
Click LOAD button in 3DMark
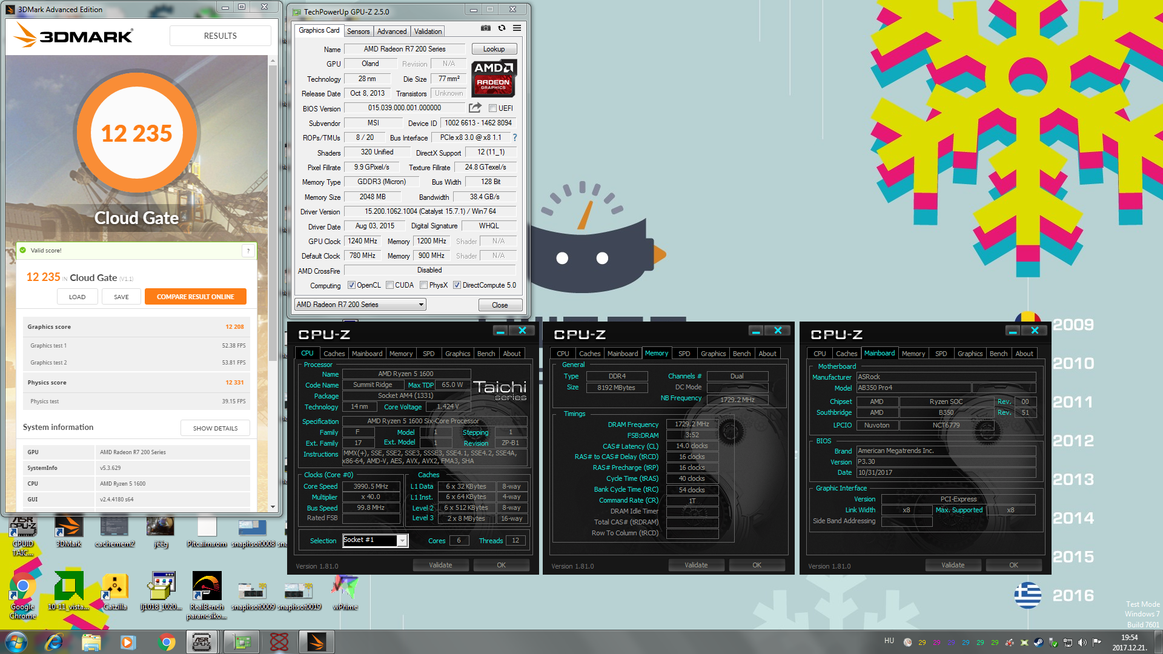pos(77,297)
